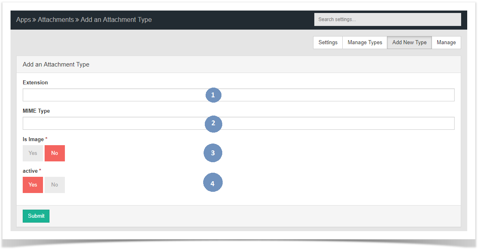Open the Settings tab

point(328,42)
